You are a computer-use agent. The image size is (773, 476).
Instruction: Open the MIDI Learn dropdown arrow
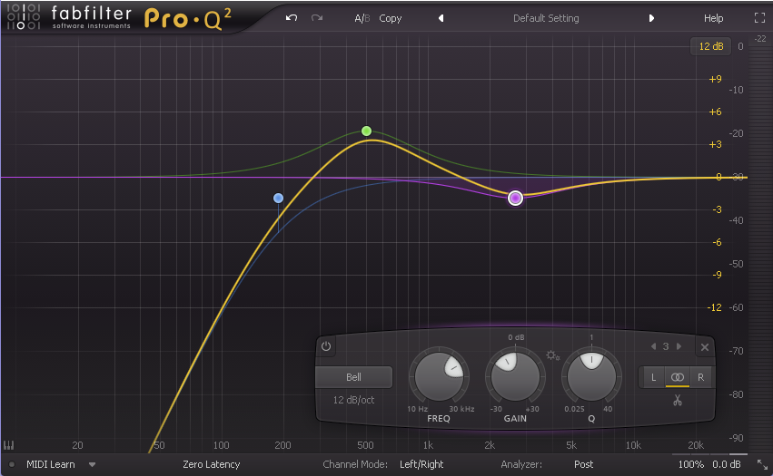92,464
